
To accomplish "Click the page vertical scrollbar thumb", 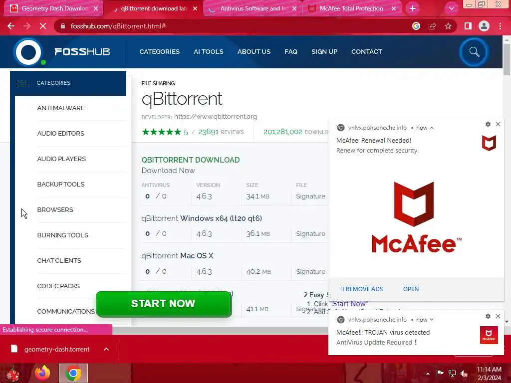I will pyautogui.click(x=507, y=59).
